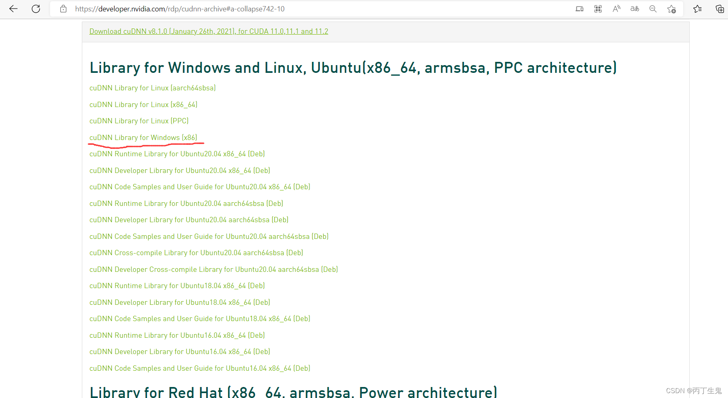
Task: Open Code Samples and User Guide Ubuntu20.04 aarch64sbsa
Action: [209, 236]
